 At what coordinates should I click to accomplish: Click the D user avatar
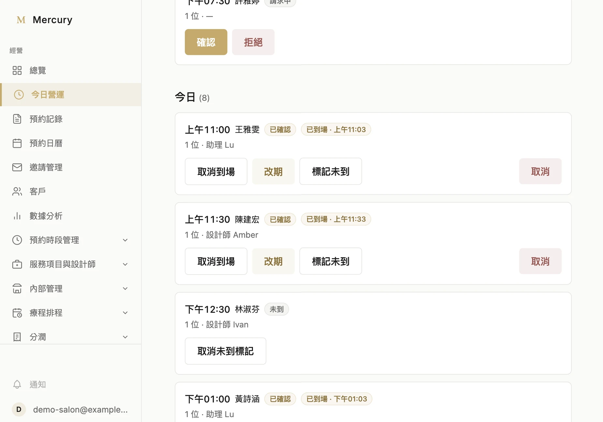tap(19, 409)
